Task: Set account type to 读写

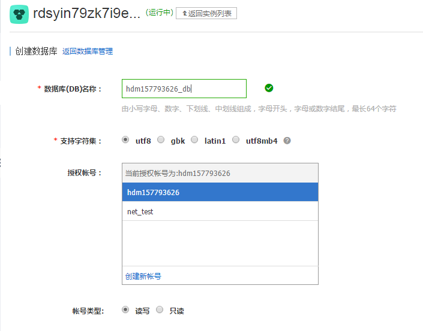Action: click(x=125, y=310)
